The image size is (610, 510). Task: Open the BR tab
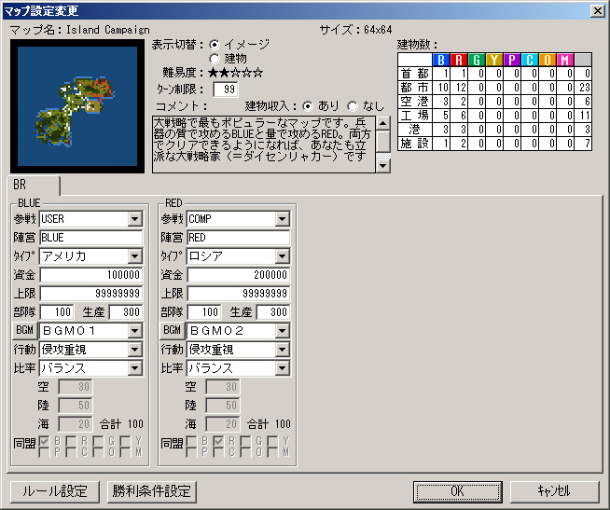pos(34,186)
